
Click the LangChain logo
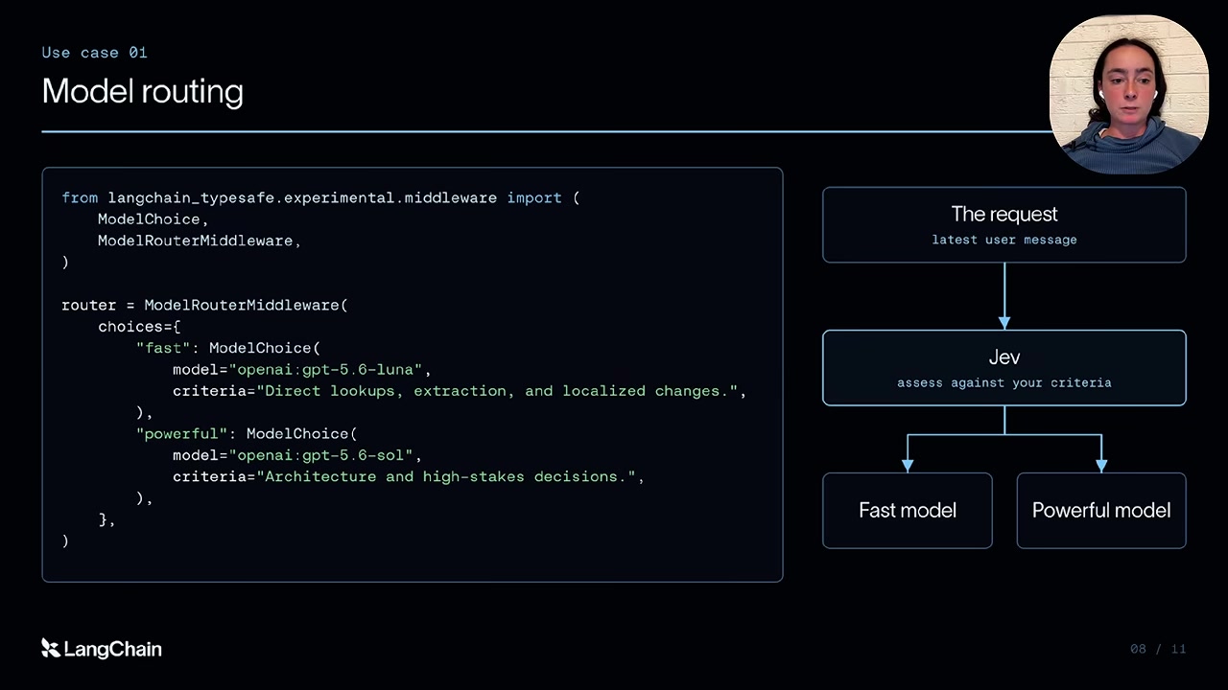tap(102, 649)
